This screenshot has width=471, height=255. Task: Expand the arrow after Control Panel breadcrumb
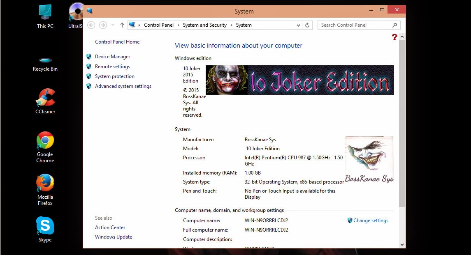click(x=179, y=25)
